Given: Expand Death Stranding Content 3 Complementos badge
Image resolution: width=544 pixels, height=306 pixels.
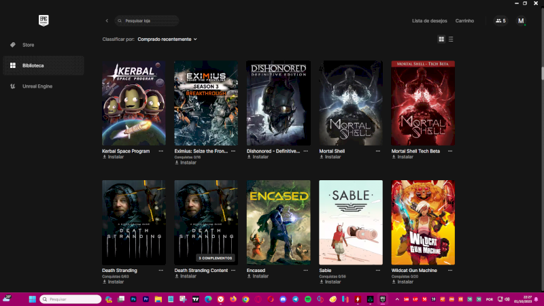Looking at the screenshot, I should 215,258.
